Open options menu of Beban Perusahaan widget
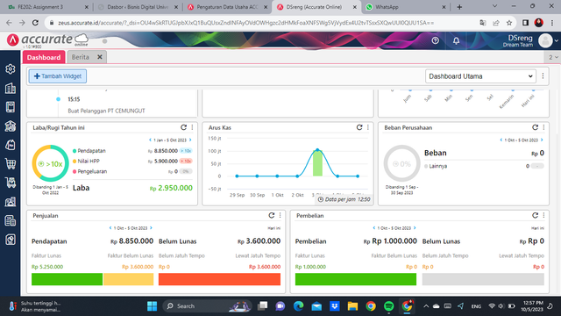This screenshot has height=316, width=561. (x=543, y=127)
